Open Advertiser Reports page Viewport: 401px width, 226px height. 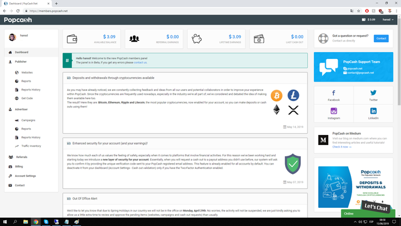click(x=26, y=129)
